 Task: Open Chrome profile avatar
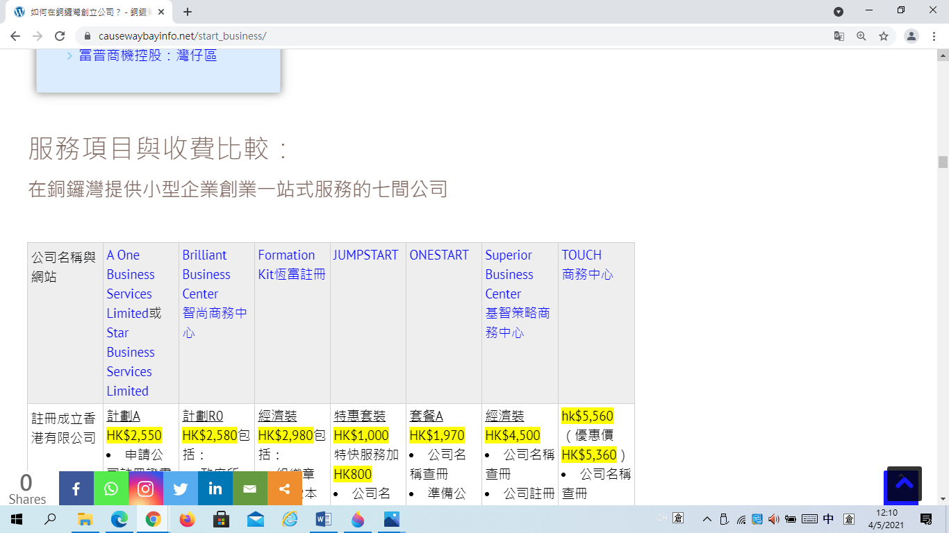[911, 36]
